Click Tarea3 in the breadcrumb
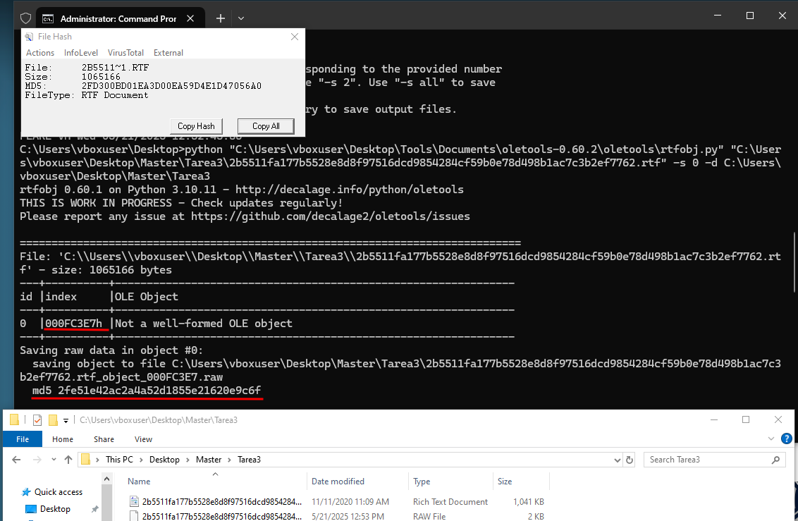 click(x=249, y=460)
